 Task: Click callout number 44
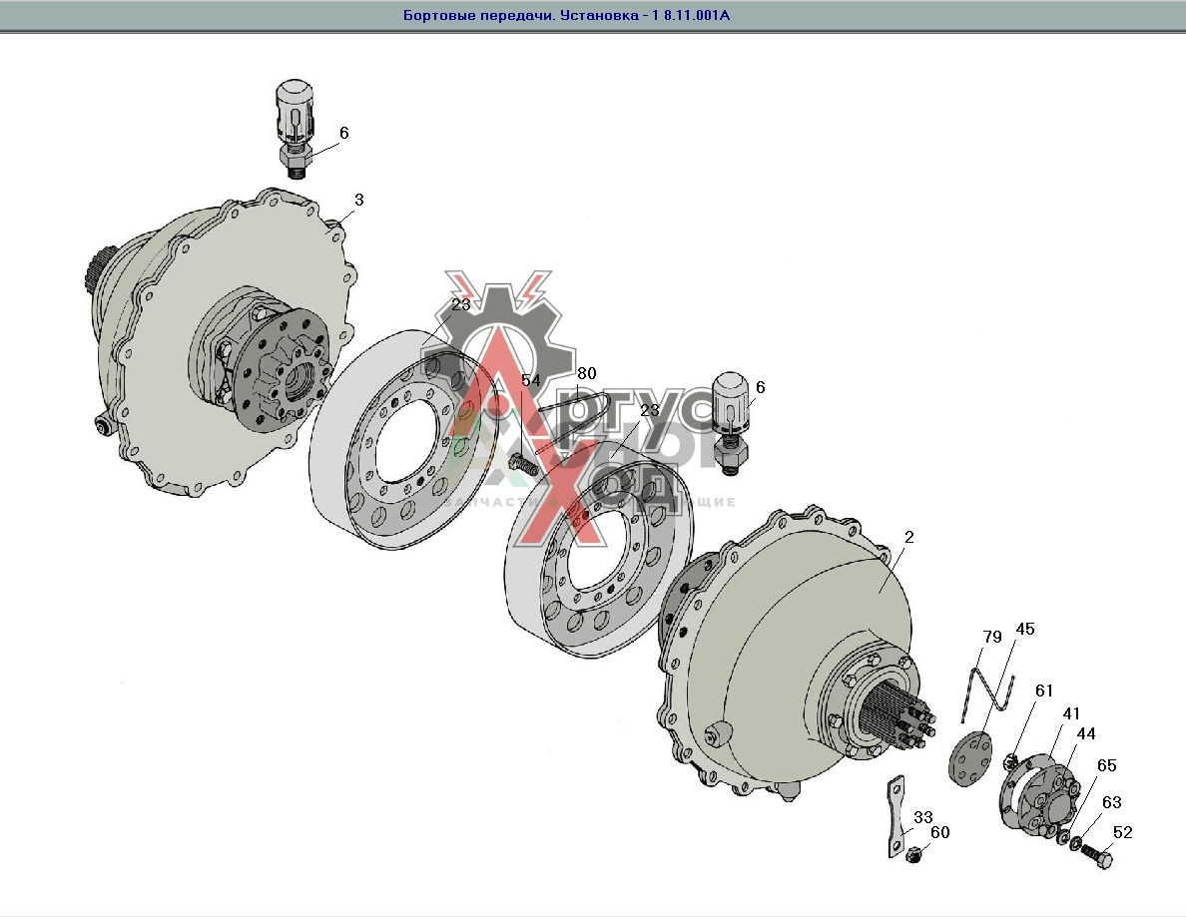(x=1085, y=733)
